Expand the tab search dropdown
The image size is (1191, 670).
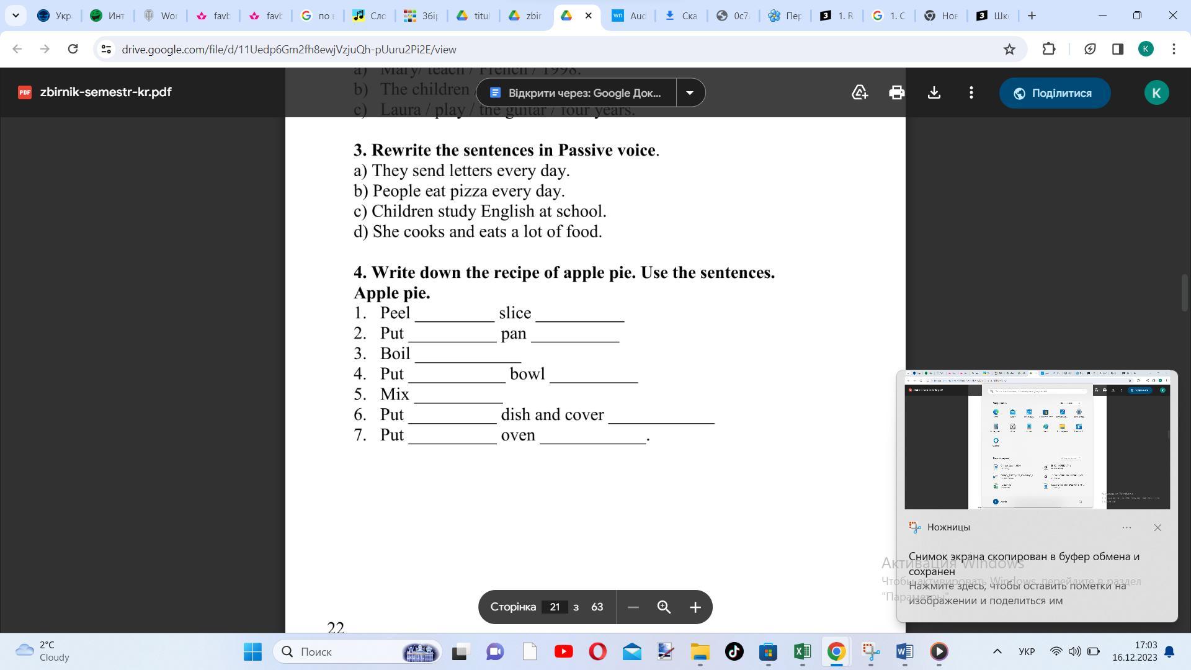16,16
